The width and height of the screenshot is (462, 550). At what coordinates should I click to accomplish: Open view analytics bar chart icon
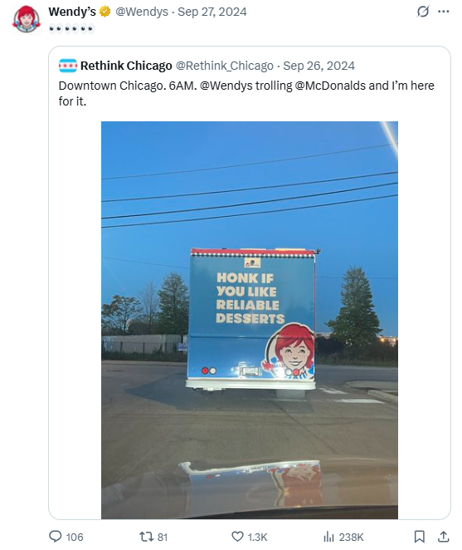328,537
